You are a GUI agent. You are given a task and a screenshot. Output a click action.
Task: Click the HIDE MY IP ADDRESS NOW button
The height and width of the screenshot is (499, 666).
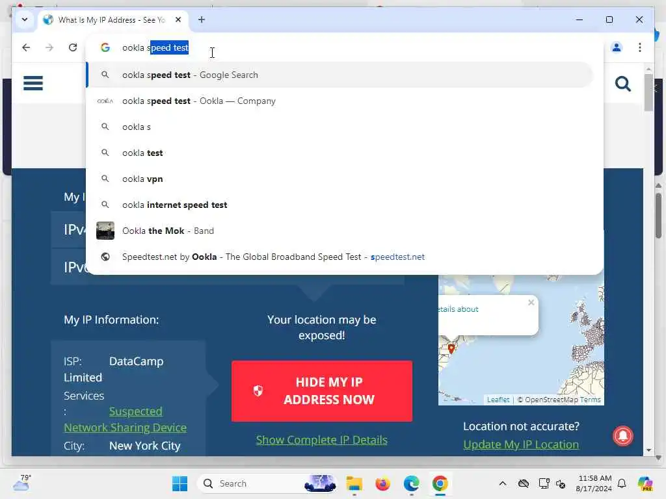(x=321, y=390)
